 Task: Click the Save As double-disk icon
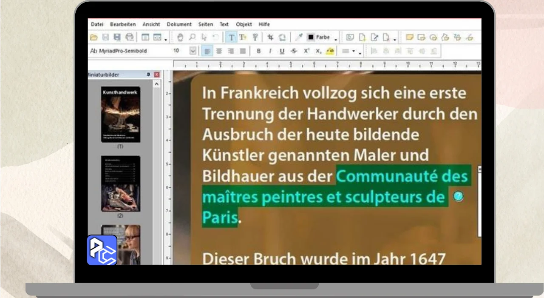tap(117, 37)
